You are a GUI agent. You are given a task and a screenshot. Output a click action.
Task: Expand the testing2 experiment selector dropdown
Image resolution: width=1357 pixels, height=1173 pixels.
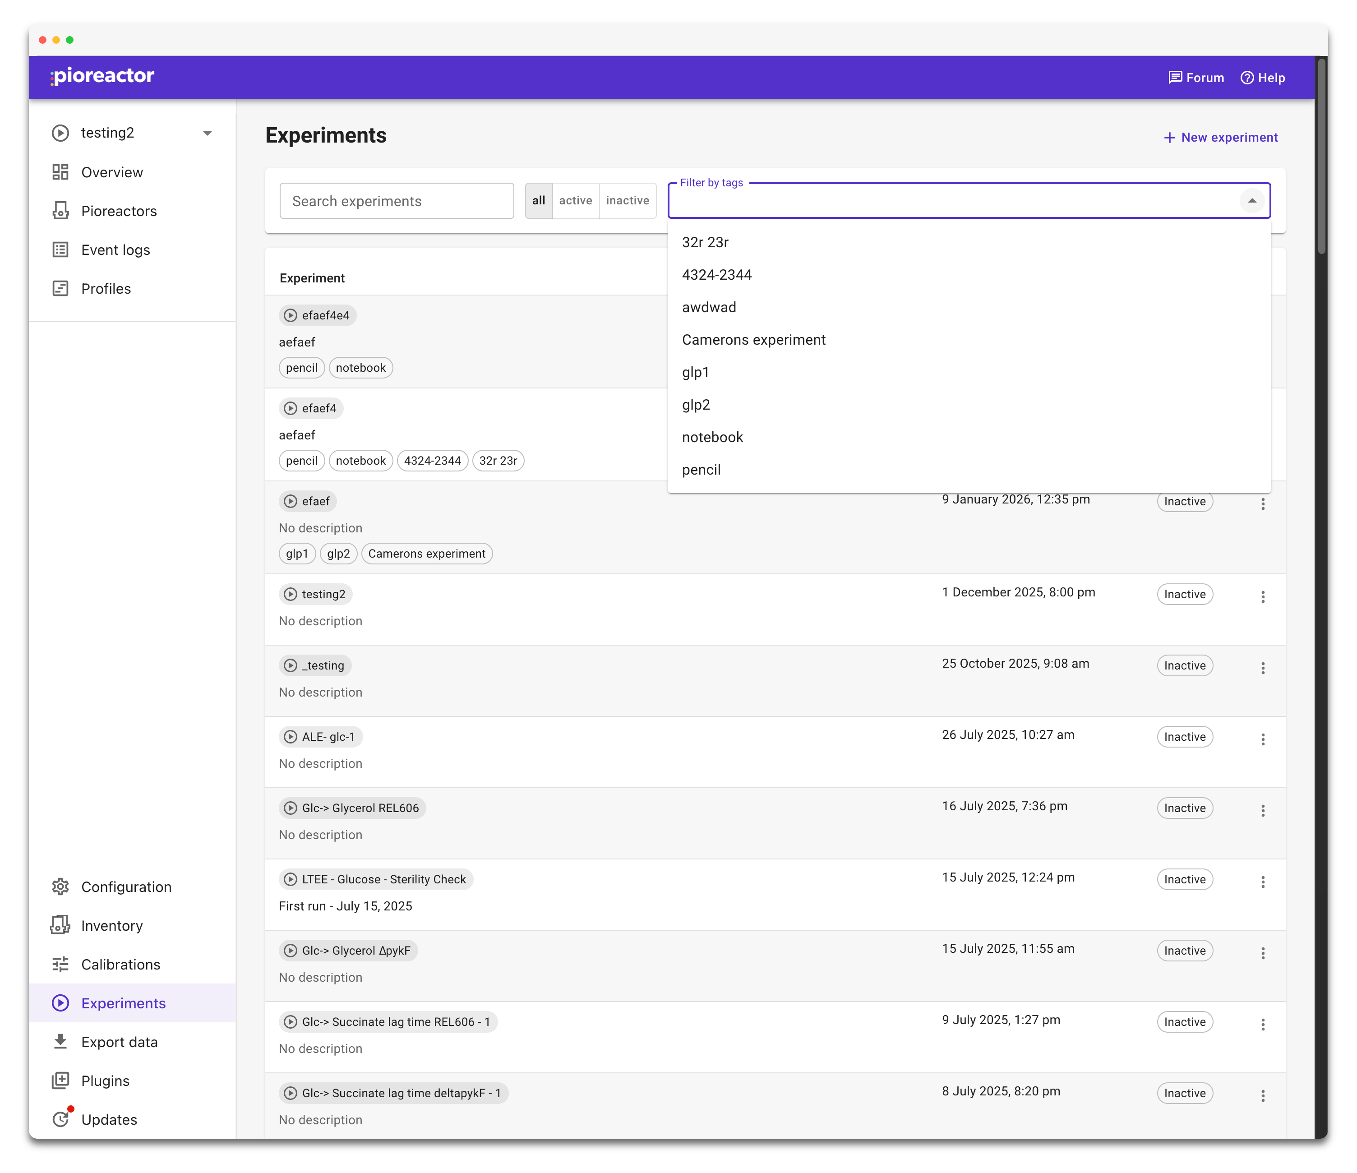click(x=207, y=133)
